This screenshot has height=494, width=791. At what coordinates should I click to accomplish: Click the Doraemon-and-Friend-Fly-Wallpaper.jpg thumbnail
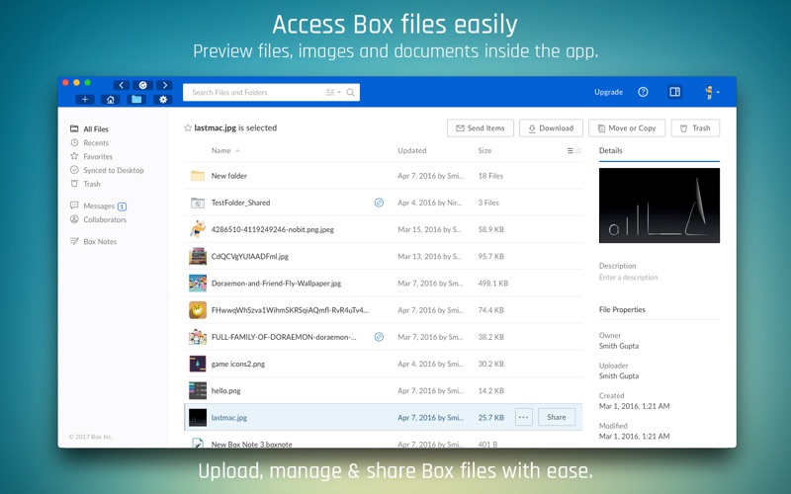pyautogui.click(x=198, y=284)
